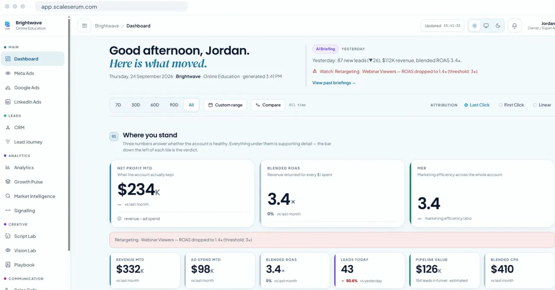Screen dimensions: 555x290
Task: Click the MER tile
Action: tap(482, 193)
